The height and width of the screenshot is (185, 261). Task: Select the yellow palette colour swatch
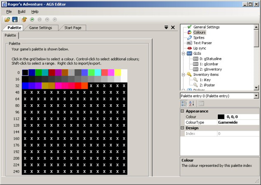pyautogui.click(x=118, y=73)
